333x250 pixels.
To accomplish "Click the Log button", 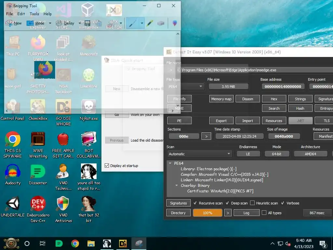I will tap(246, 213).
